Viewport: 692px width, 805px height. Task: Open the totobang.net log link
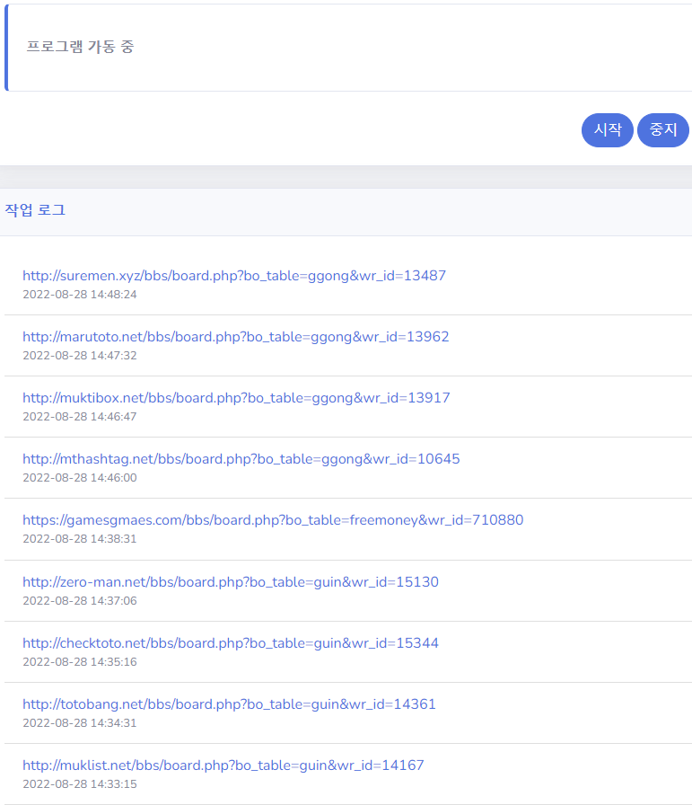coord(229,704)
